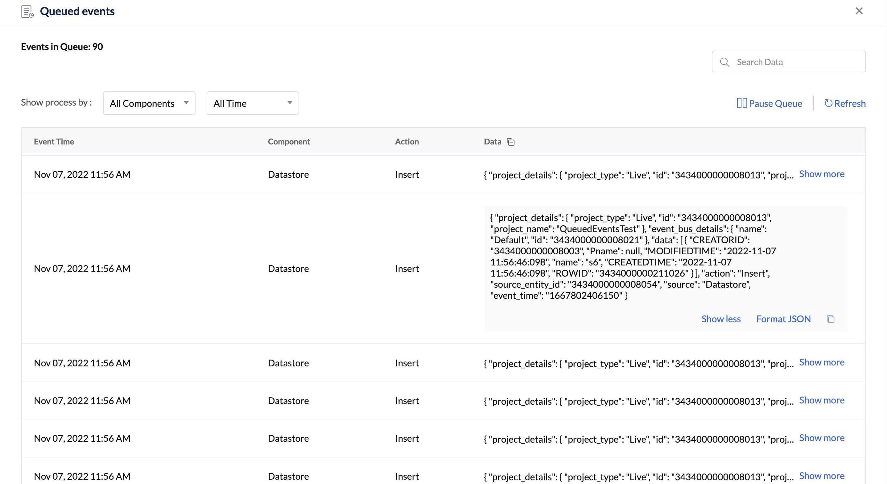Select Insert cell in first row

407,174
